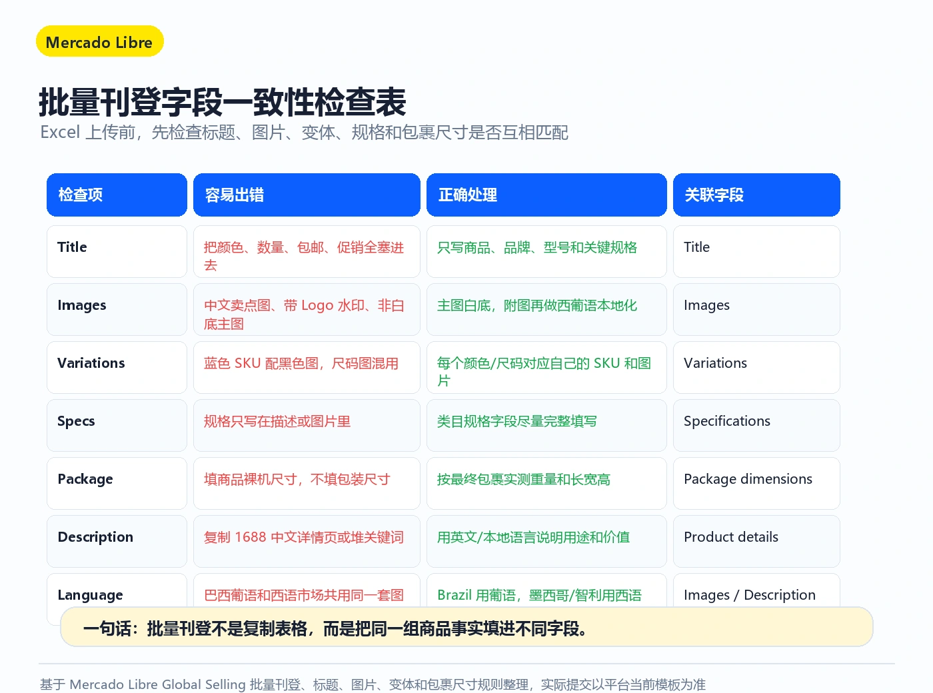The width and height of the screenshot is (933, 693).
Task: Select cell 把颜色、数量、包邮、促销全塞进去
Action: coord(307,251)
